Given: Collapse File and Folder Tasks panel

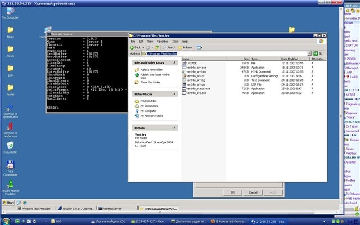Looking at the screenshot, I should 174,63.
